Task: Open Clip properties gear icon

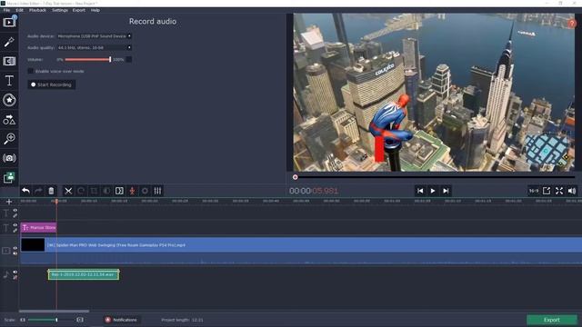Action: [145, 191]
